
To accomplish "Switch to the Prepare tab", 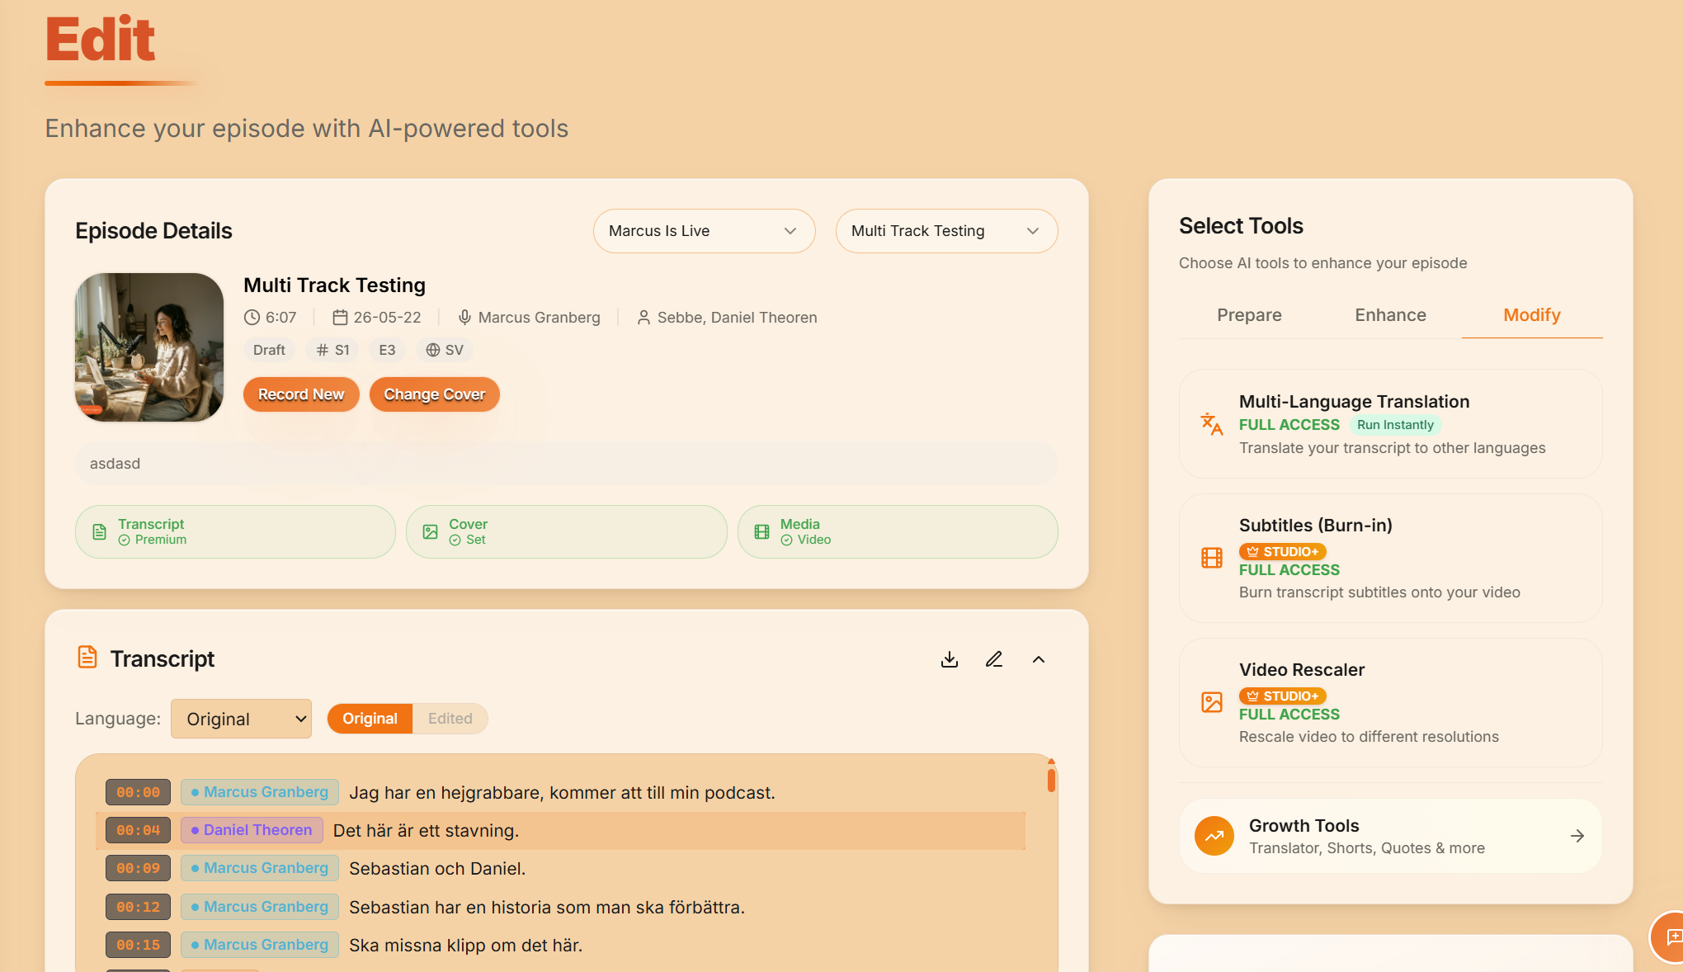I will (1249, 315).
